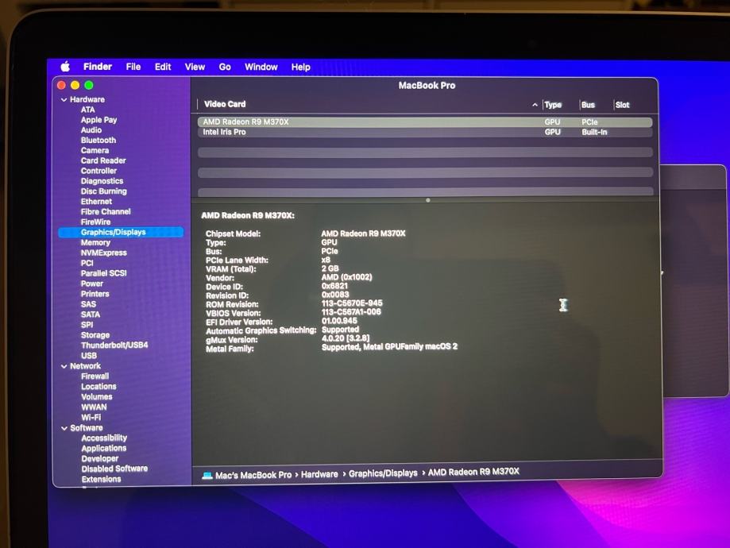Screen dimensions: 730x548
Task: Select SAS in the sidebar
Action: coord(88,304)
